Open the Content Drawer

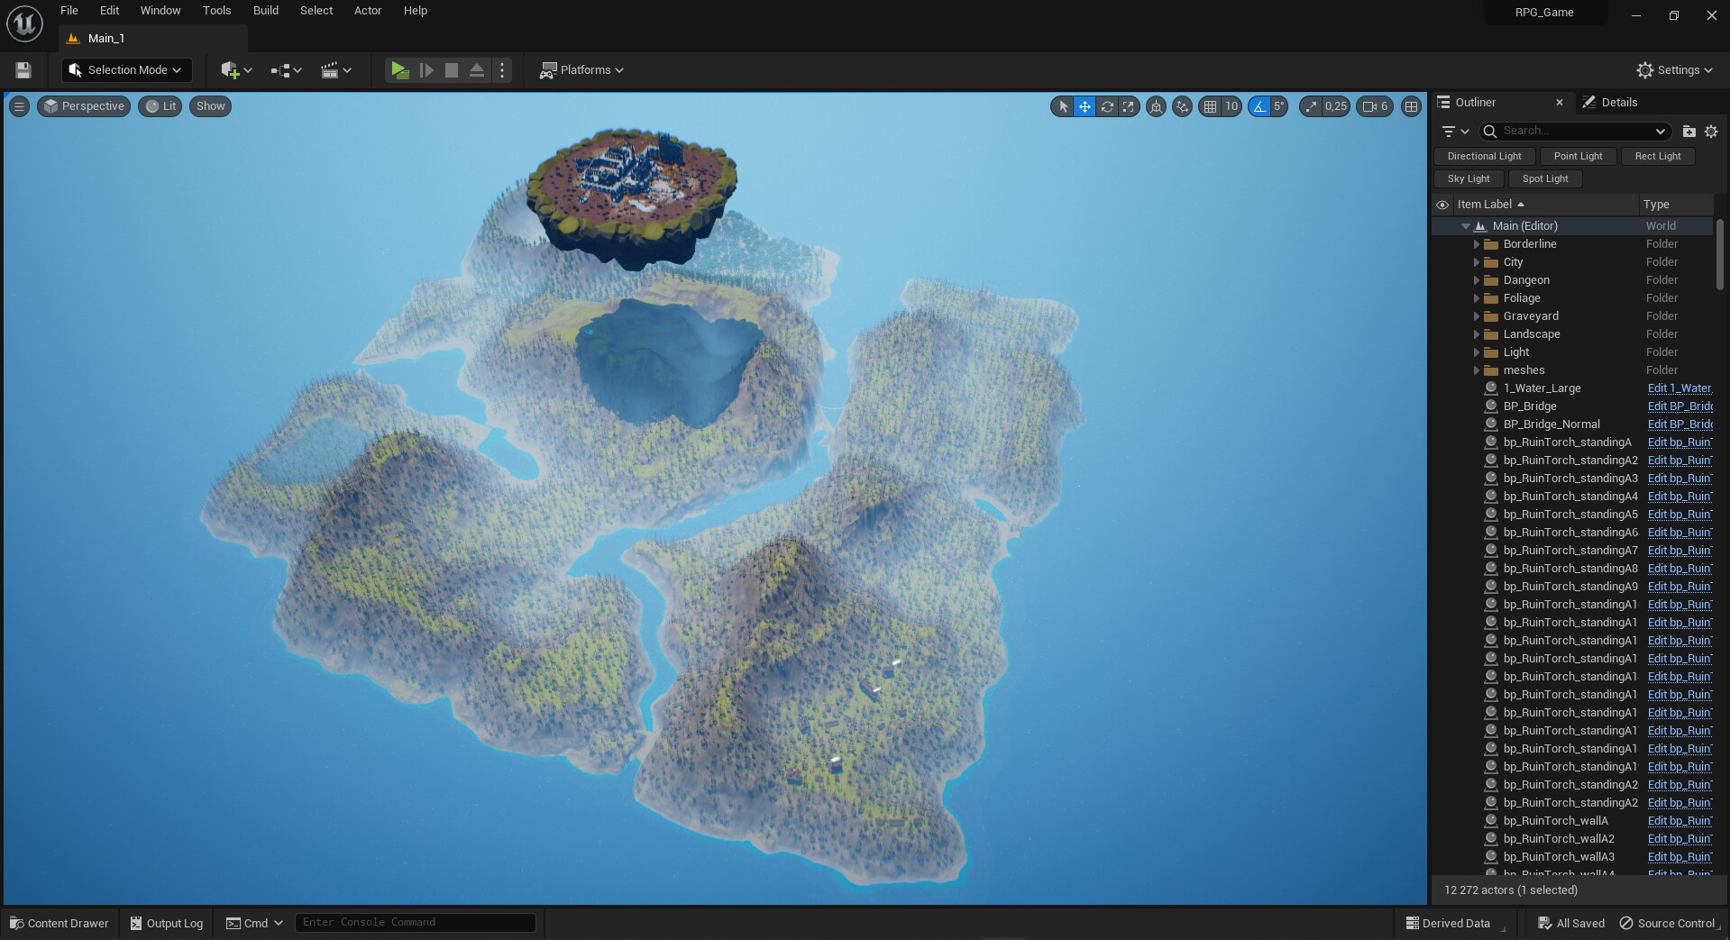(x=59, y=923)
